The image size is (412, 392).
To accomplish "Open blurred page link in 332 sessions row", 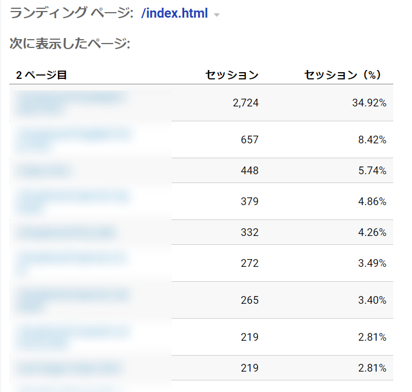I will click(66, 232).
